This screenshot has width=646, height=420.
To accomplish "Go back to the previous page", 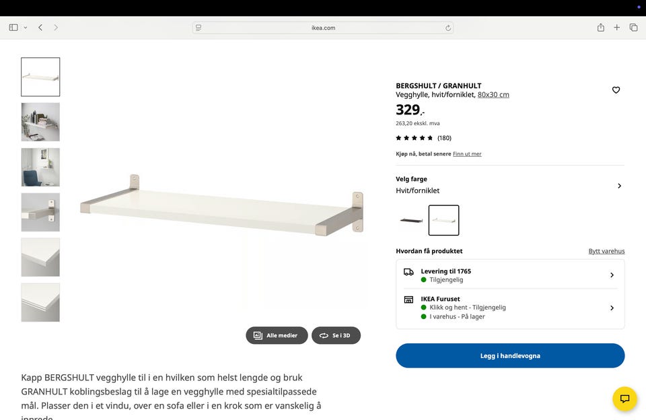I will pos(40,28).
